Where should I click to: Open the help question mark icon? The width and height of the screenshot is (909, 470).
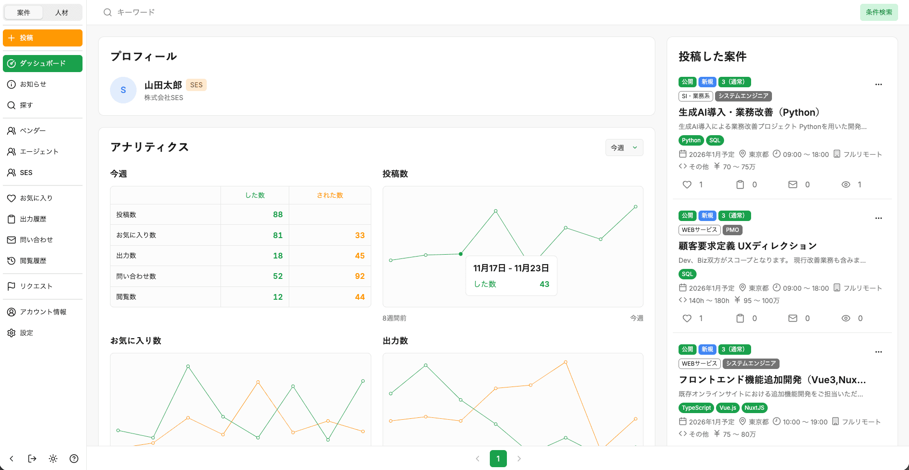click(74, 459)
